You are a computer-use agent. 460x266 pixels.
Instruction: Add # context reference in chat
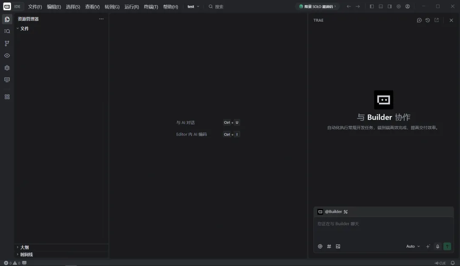[x=329, y=246]
